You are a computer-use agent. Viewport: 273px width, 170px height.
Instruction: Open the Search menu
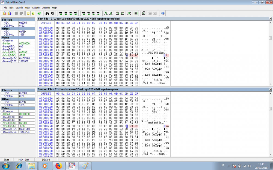click(19, 8)
